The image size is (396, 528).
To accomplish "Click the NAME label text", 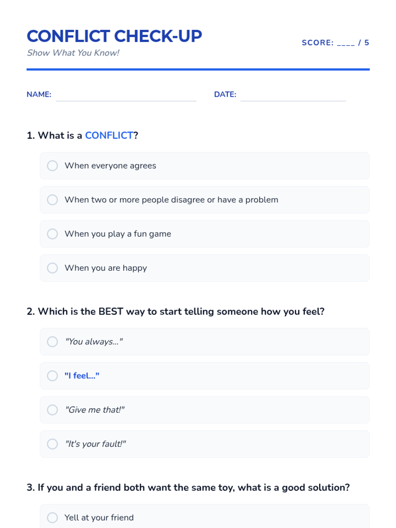I will point(39,94).
